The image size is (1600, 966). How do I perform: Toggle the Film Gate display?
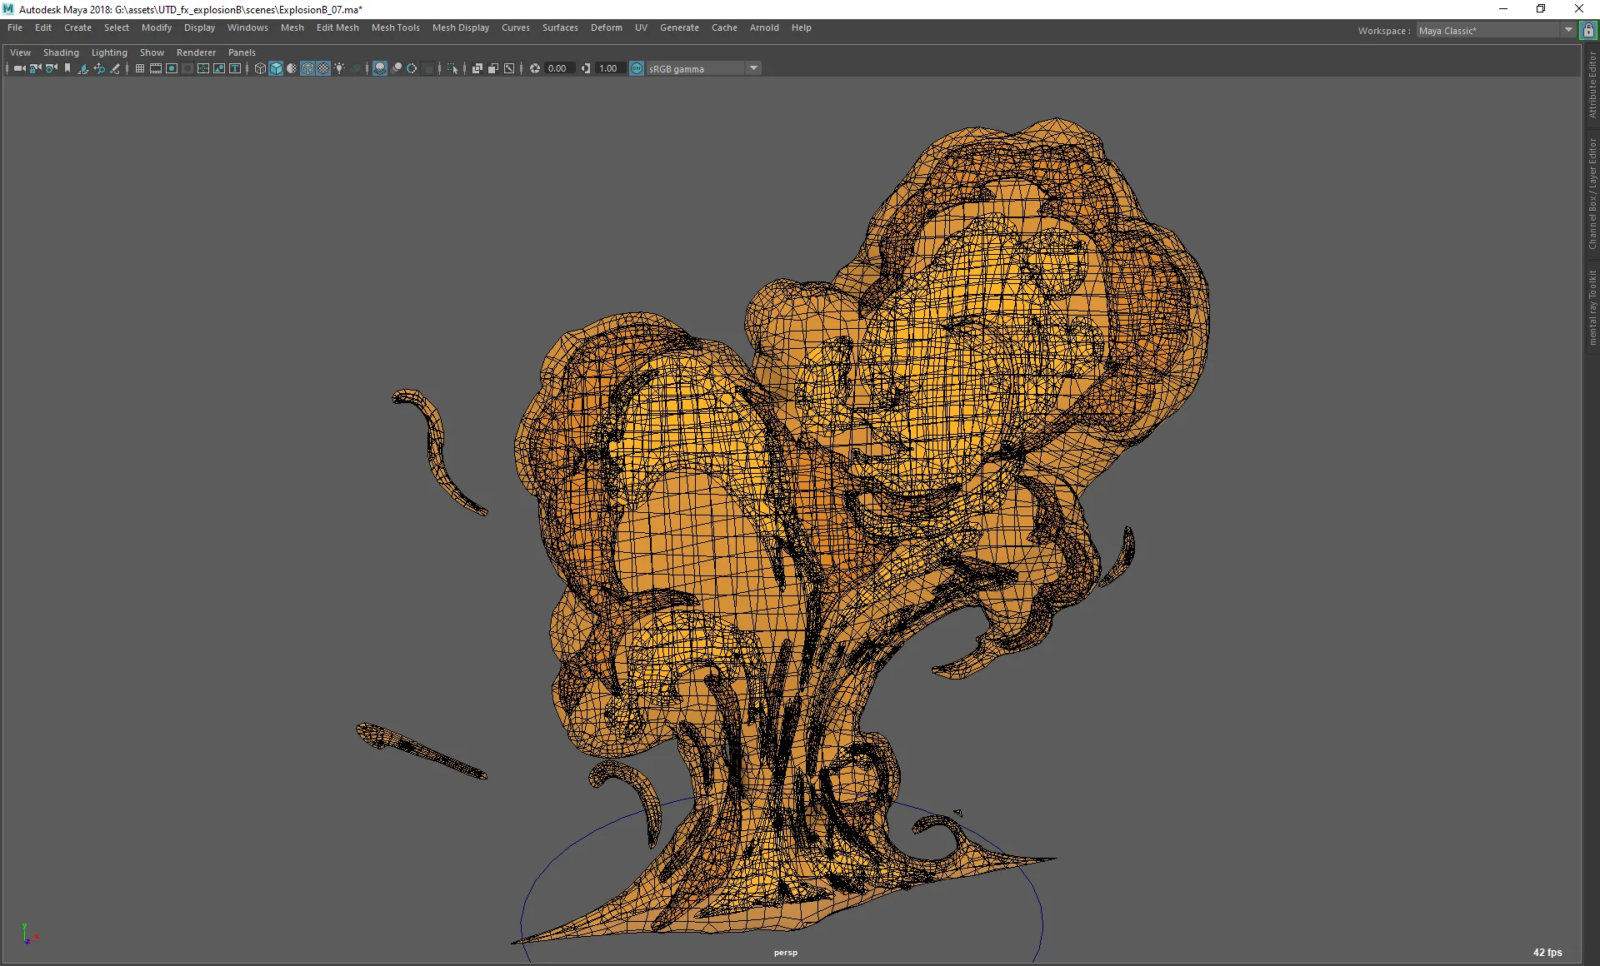click(x=156, y=68)
